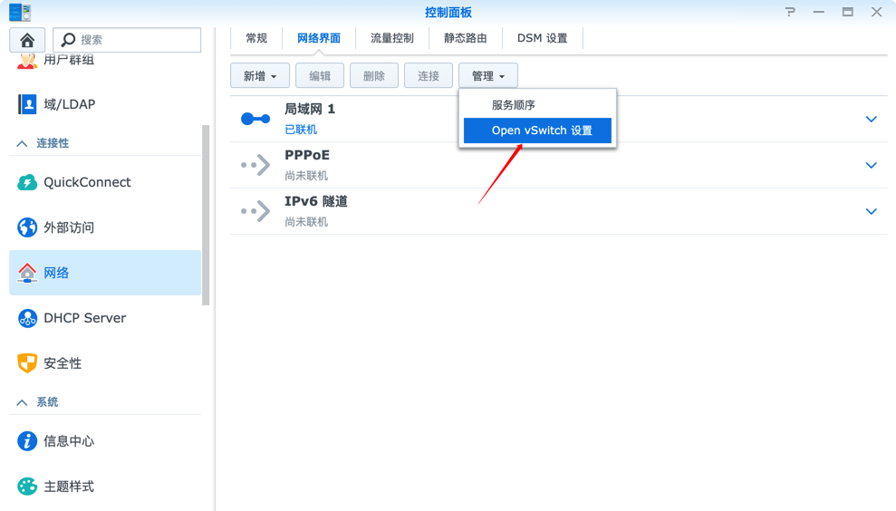
Task: Click the sidebar vertical scrollbar
Action: point(206,216)
